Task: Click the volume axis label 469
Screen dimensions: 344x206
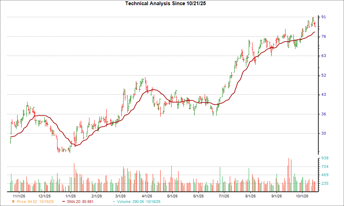Action: click(x=325, y=175)
